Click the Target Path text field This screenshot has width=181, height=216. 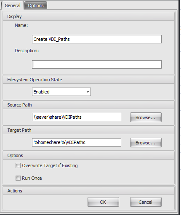point(77,142)
